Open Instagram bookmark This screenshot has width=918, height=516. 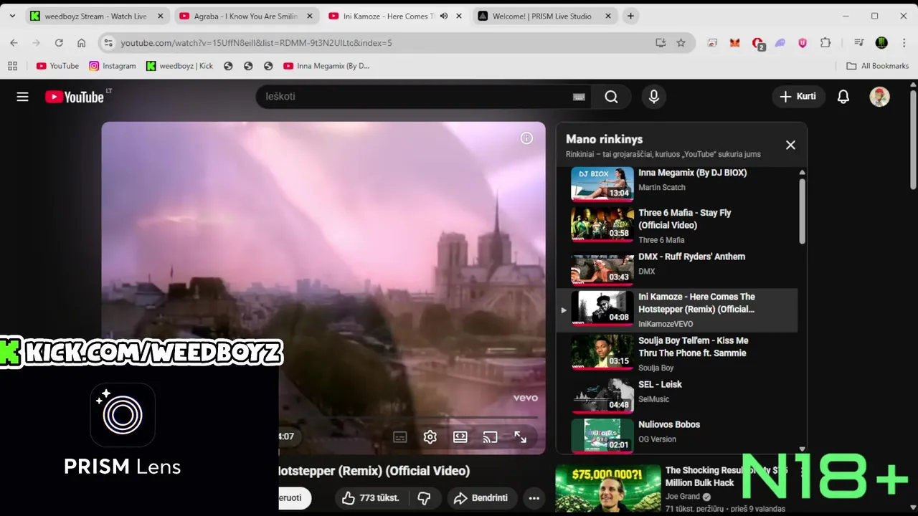point(113,66)
